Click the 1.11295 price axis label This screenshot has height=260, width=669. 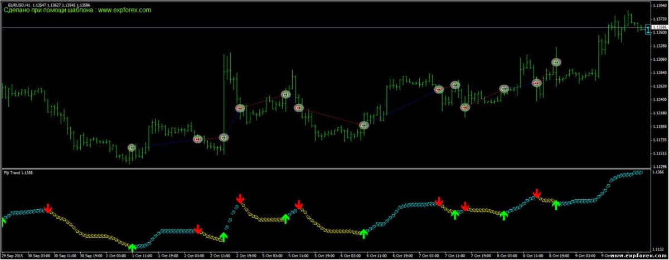click(660, 166)
